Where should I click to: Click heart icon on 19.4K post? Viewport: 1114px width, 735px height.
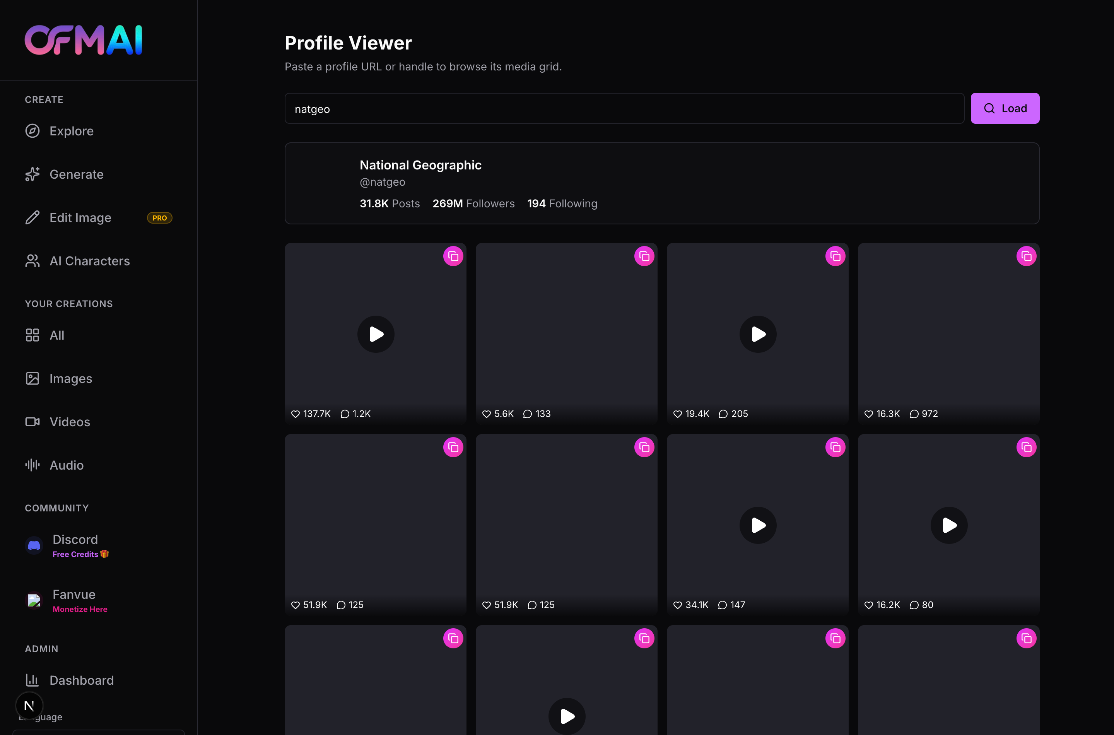coord(678,414)
